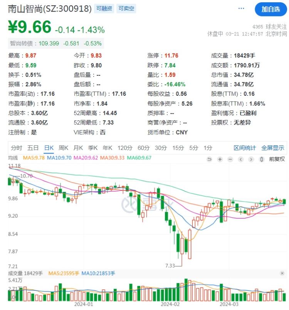Toggle the candlestick style icon
The width and height of the screenshot is (289, 310).
(x=262, y=159)
